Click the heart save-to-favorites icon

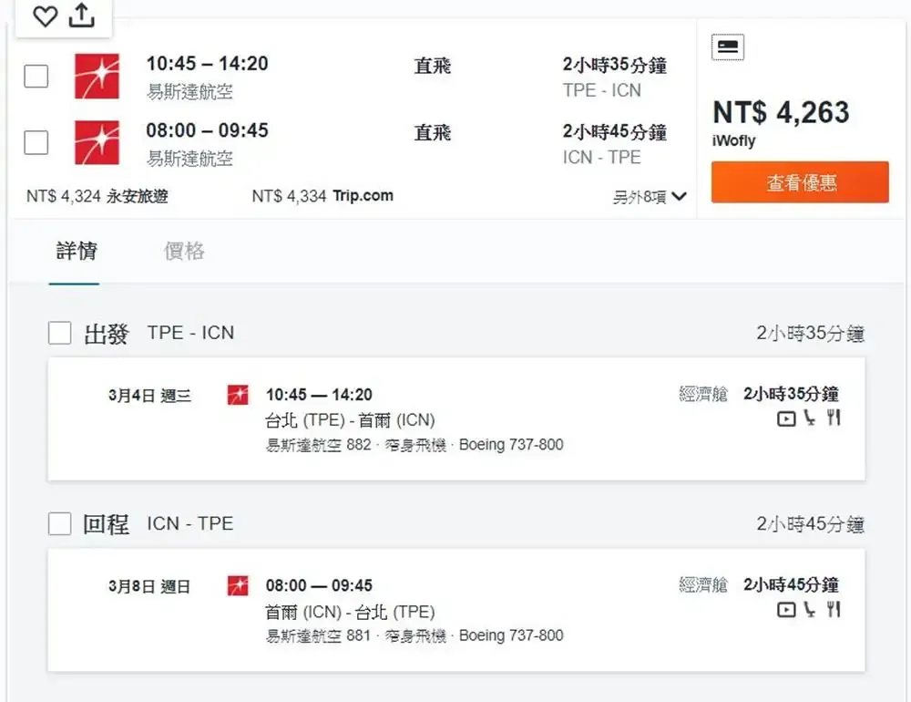(45, 16)
